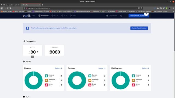Open the HTTP navigation tab
The width and height of the screenshot is (175, 98).
click(x=55, y=16)
